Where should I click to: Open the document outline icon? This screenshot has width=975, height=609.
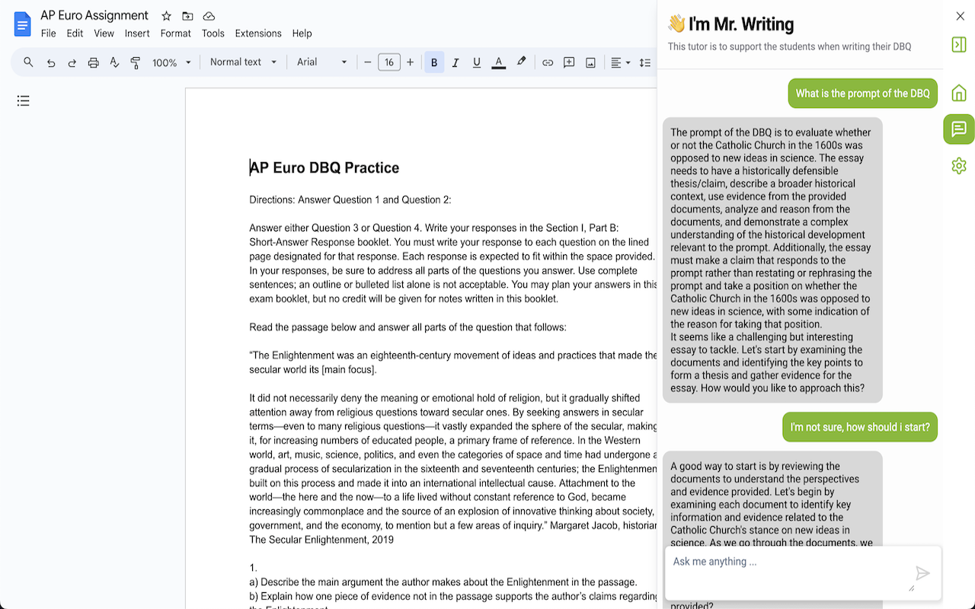pos(24,100)
